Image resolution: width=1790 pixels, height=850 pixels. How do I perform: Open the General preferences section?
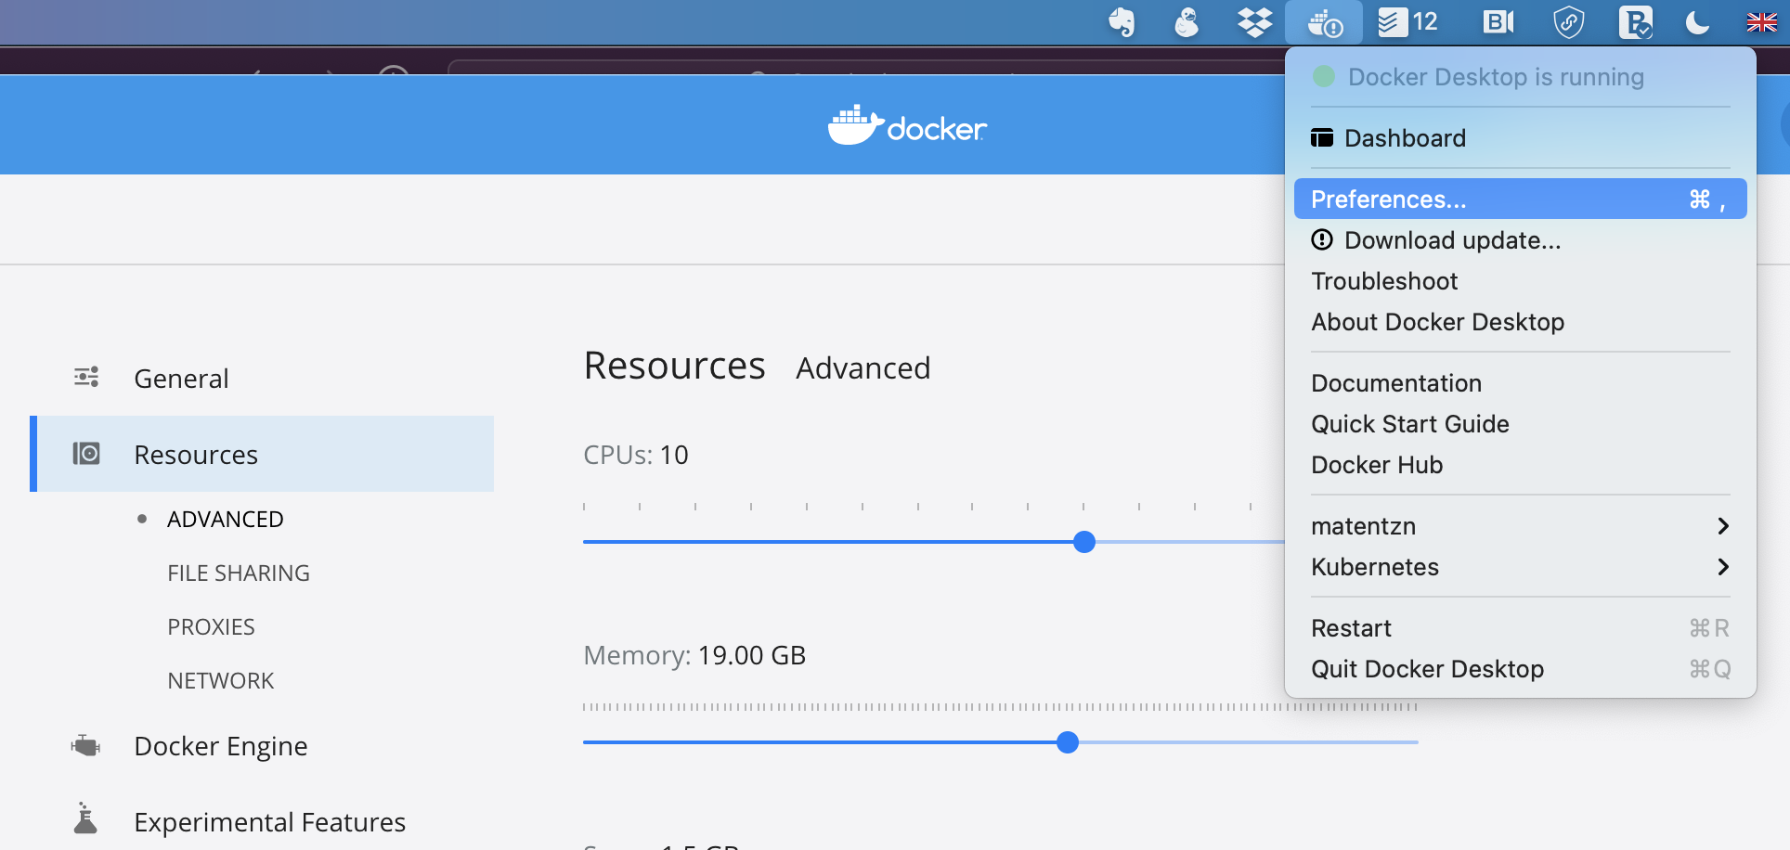pyautogui.click(x=262, y=378)
